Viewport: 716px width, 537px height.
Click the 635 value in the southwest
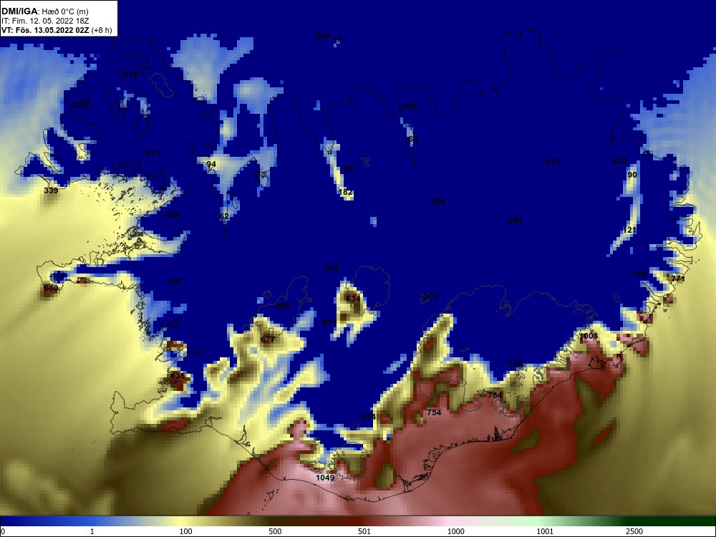click(178, 377)
